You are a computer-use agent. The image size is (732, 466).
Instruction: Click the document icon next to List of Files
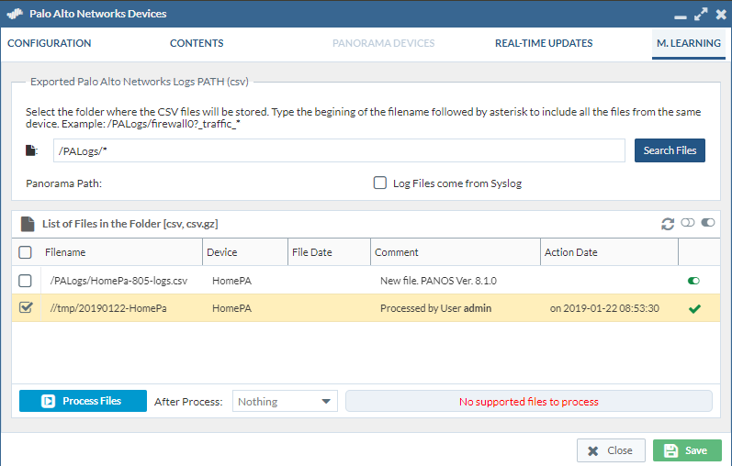[x=27, y=224]
